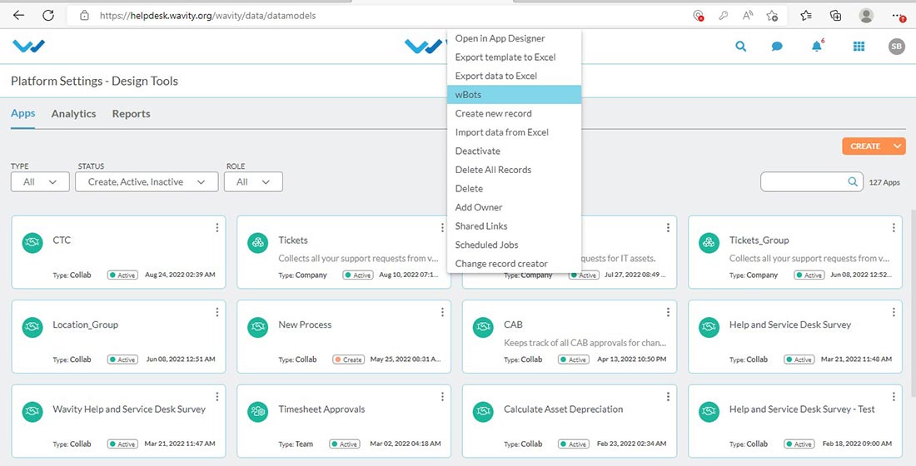Open browser profile avatar
The height and width of the screenshot is (466, 916).
(866, 16)
